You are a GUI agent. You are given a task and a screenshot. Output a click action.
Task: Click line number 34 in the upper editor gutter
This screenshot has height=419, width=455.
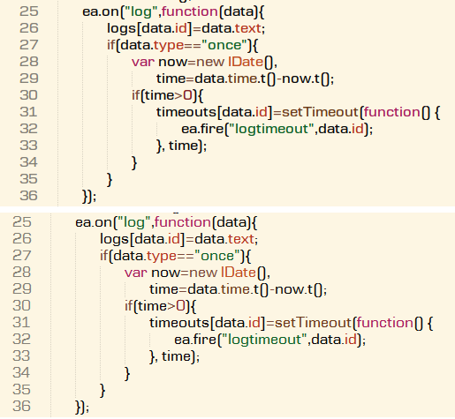[x=29, y=162]
